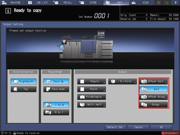Switch output to Face Down
The width and height of the screenshot is (180, 135).
56,89
